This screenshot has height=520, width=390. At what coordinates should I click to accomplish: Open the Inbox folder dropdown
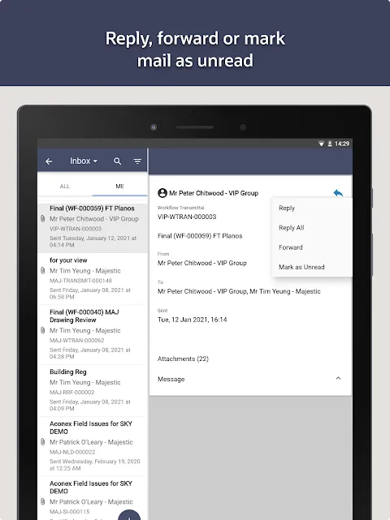coord(84,161)
